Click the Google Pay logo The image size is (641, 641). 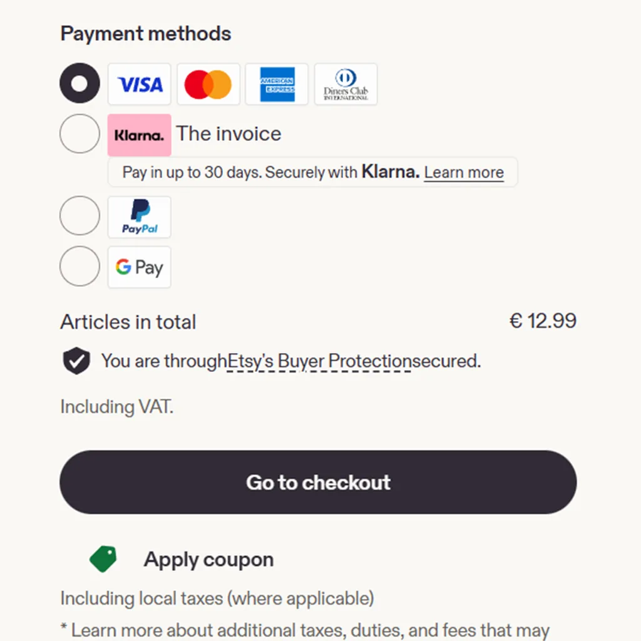click(x=140, y=267)
